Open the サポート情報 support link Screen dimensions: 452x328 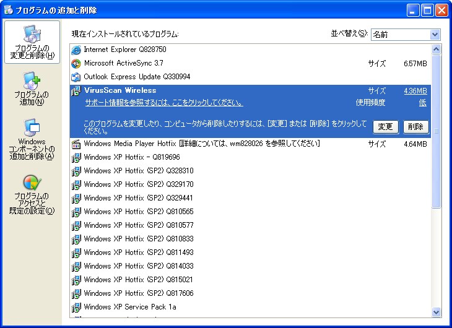(x=164, y=103)
